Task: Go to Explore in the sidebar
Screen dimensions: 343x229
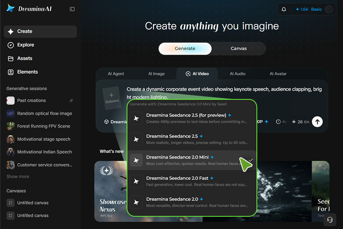Action: 40,45
